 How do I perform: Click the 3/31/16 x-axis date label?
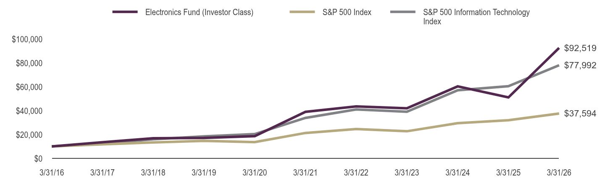[52, 173]
